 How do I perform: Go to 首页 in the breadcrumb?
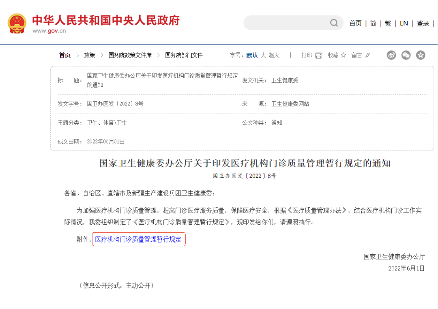pos(65,55)
